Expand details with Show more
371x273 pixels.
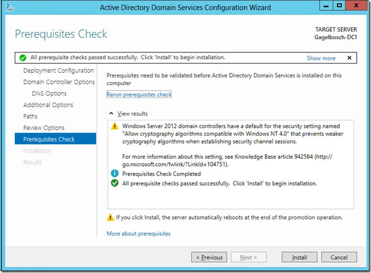pyautogui.click(x=321, y=58)
